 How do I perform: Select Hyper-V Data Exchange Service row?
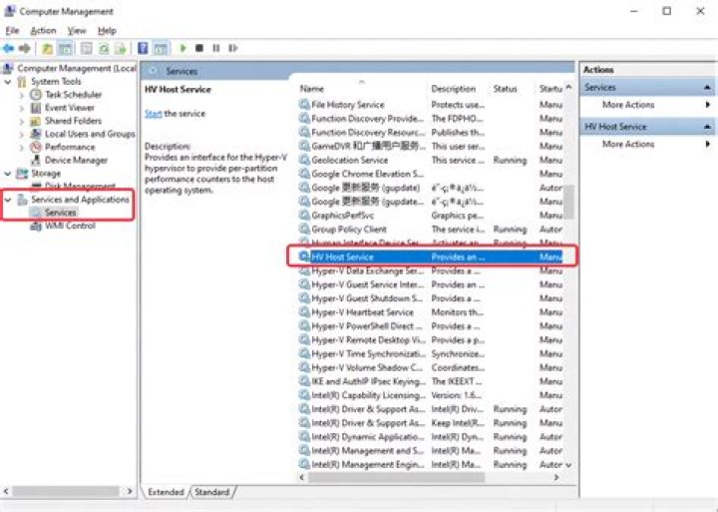point(430,270)
